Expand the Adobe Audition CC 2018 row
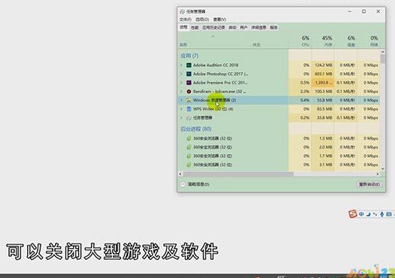395x278 pixels. 181,65
